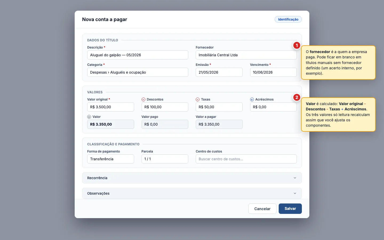Click the Valor original input

click(111, 107)
